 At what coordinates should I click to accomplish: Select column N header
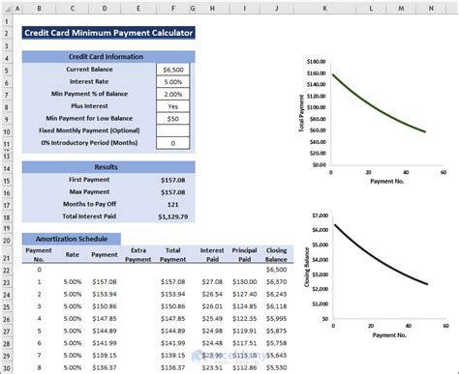431,9
